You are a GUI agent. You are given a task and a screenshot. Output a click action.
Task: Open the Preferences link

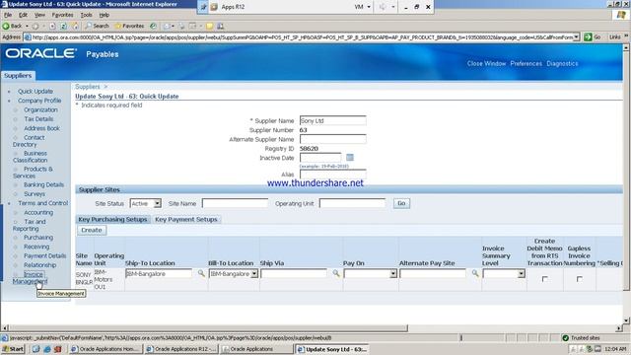(526, 63)
